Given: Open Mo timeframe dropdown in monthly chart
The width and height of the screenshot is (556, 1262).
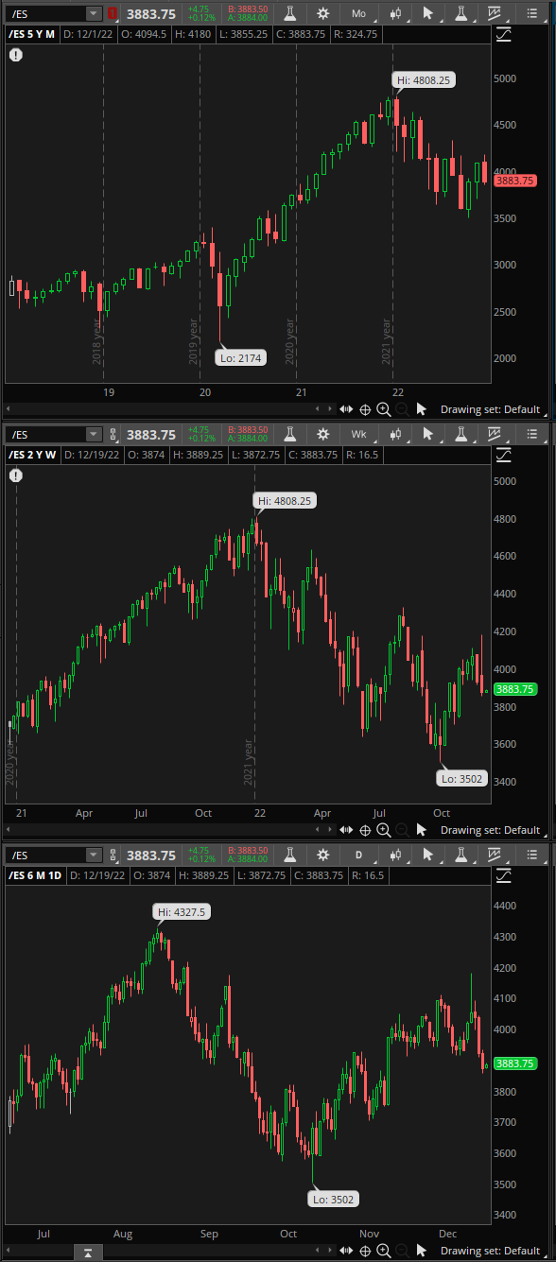Looking at the screenshot, I should coord(359,13).
